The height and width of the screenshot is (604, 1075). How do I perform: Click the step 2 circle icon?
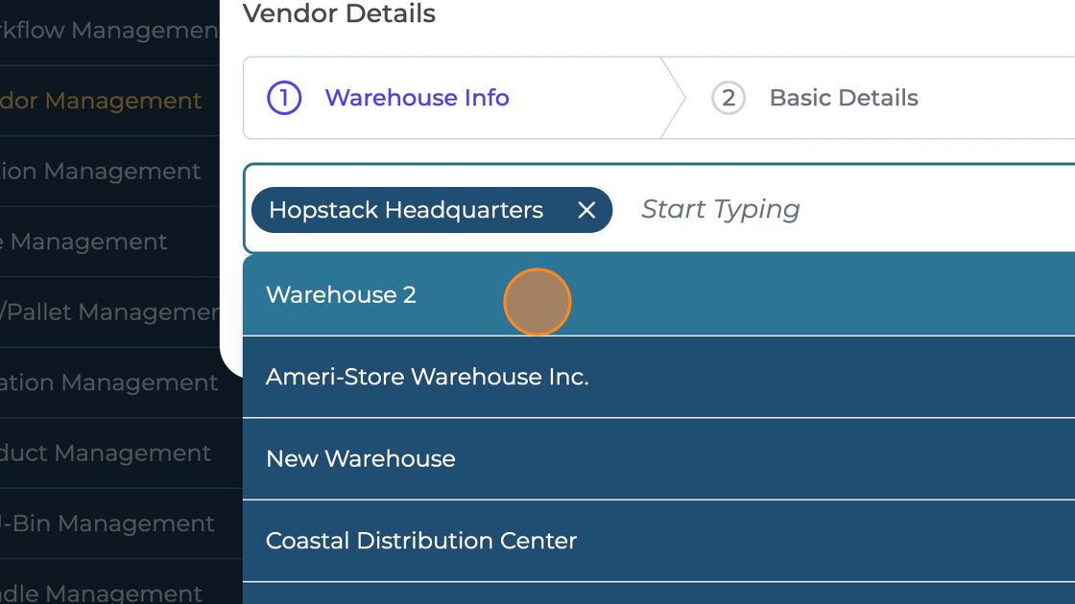click(729, 98)
